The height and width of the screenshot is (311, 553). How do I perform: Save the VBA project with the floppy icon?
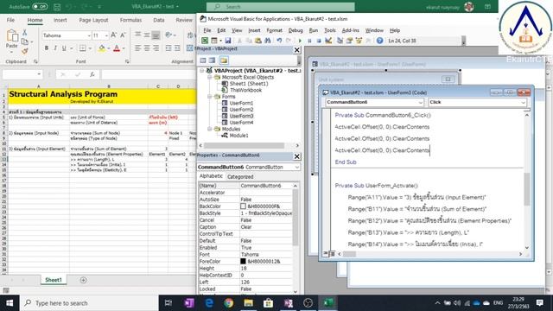pyautogui.click(x=228, y=41)
